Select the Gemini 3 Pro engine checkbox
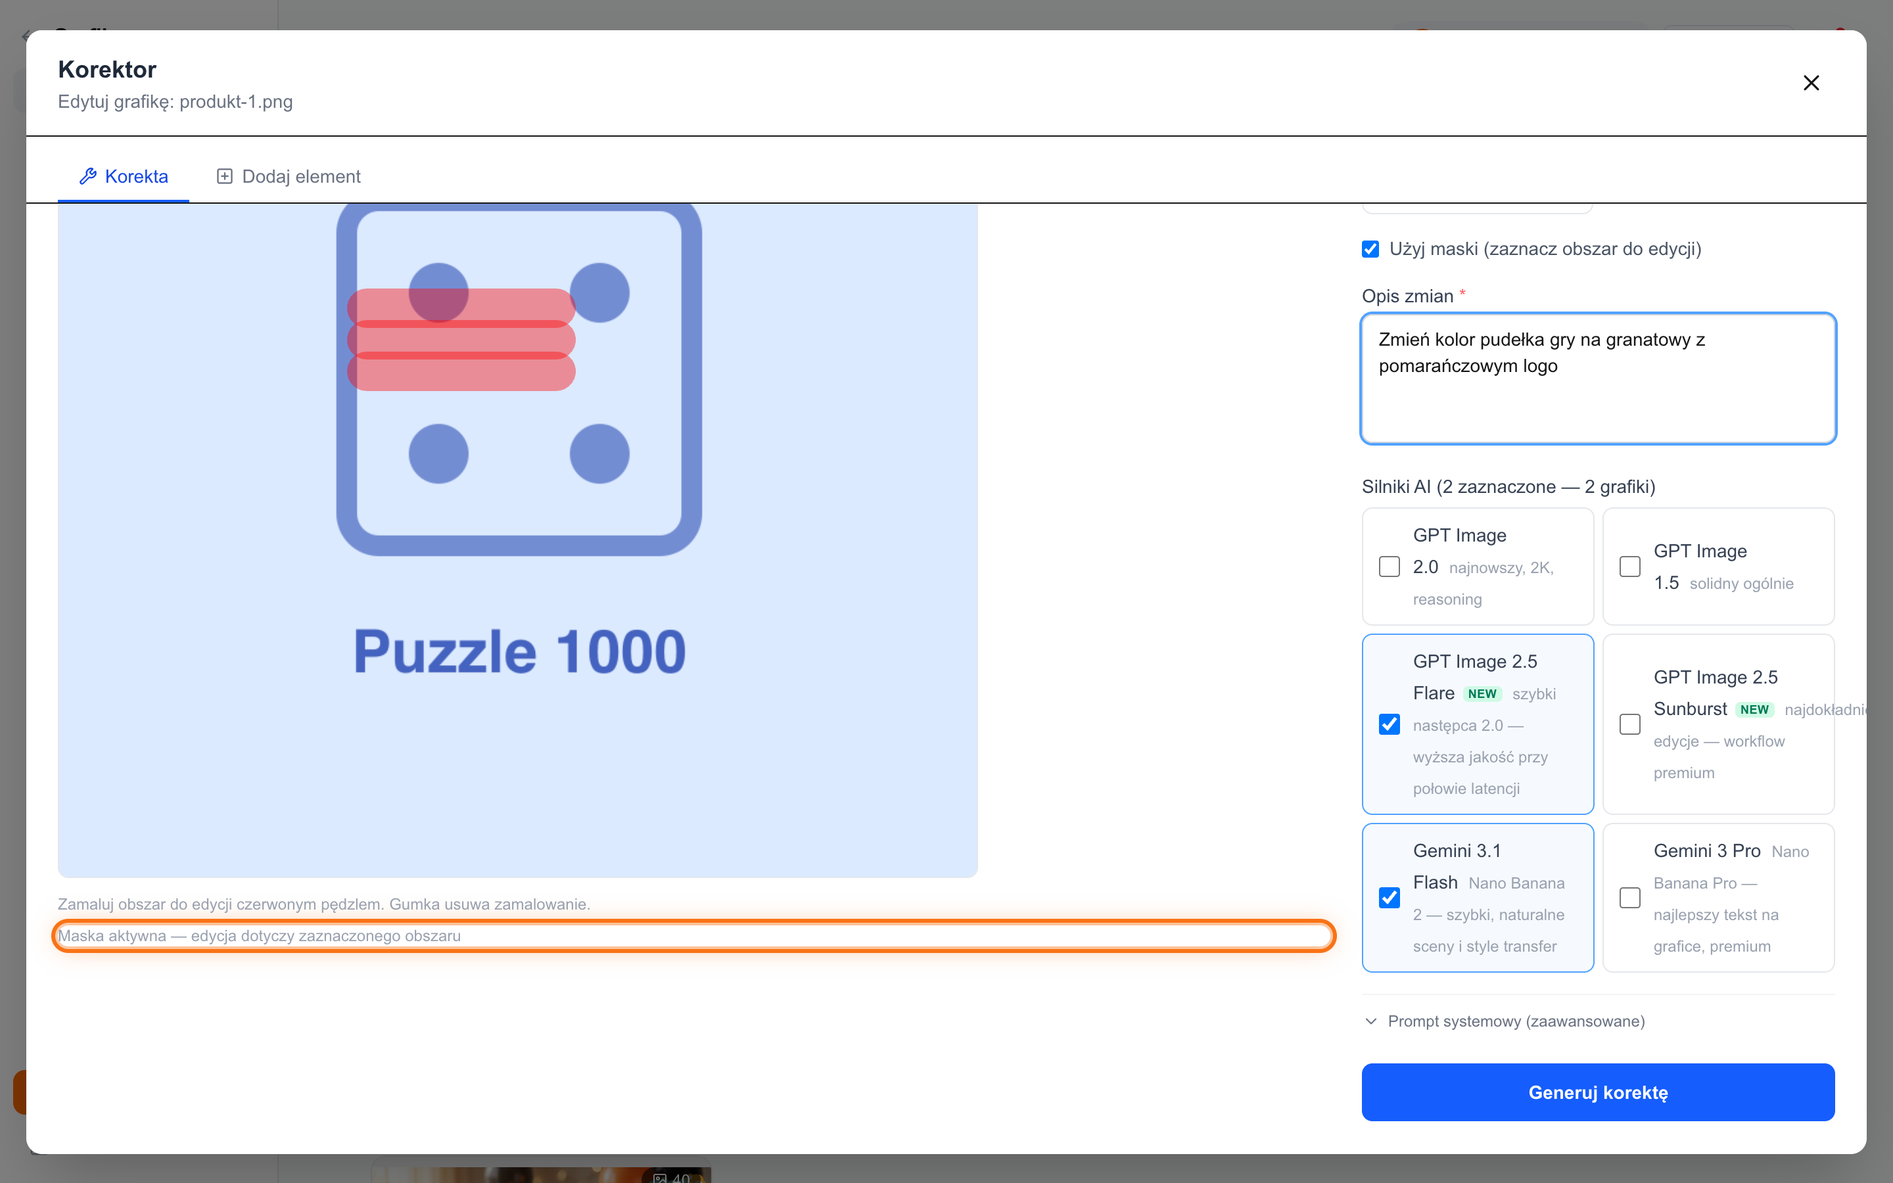The height and width of the screenshot is (1183, 1893). (x=1630, y=897)
